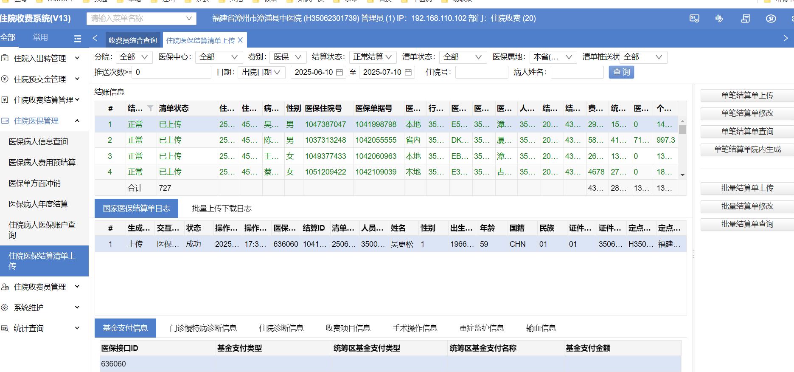794x372 pixels.
Task: Switch to the 收费员综合查询 tab
Action: [133, 40]
